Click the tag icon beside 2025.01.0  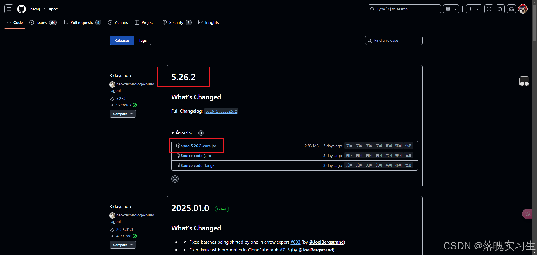click(x=112, y=230)
